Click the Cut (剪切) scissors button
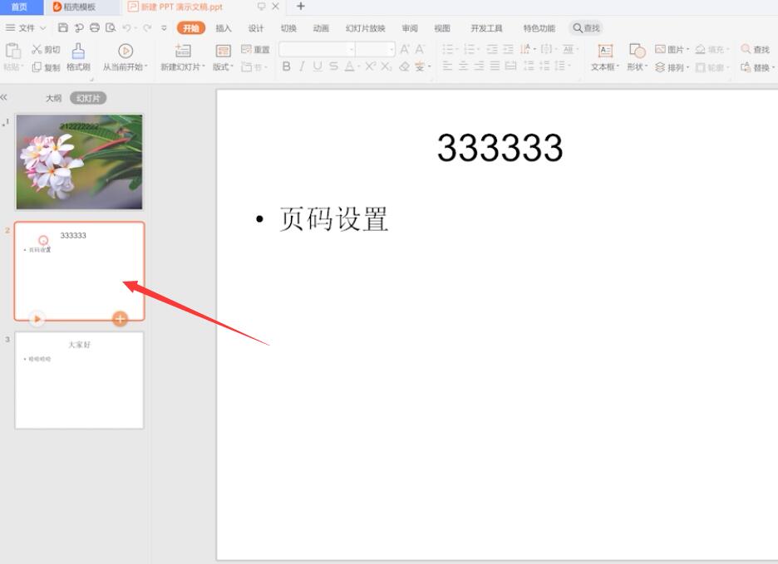 point(46,49)
